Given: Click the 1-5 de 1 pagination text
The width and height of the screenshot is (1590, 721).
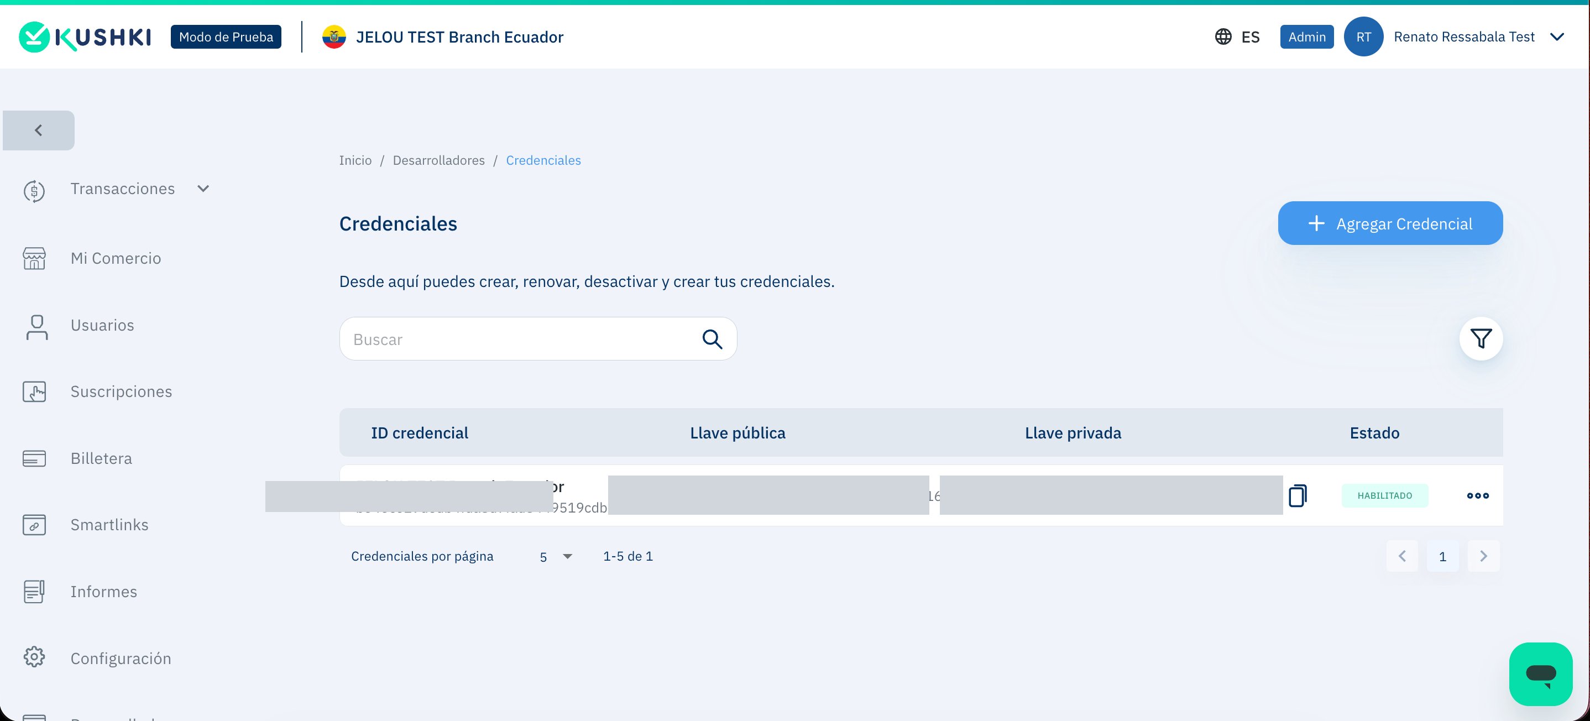Looking at the screenshot, I should [x=627, y=557].
